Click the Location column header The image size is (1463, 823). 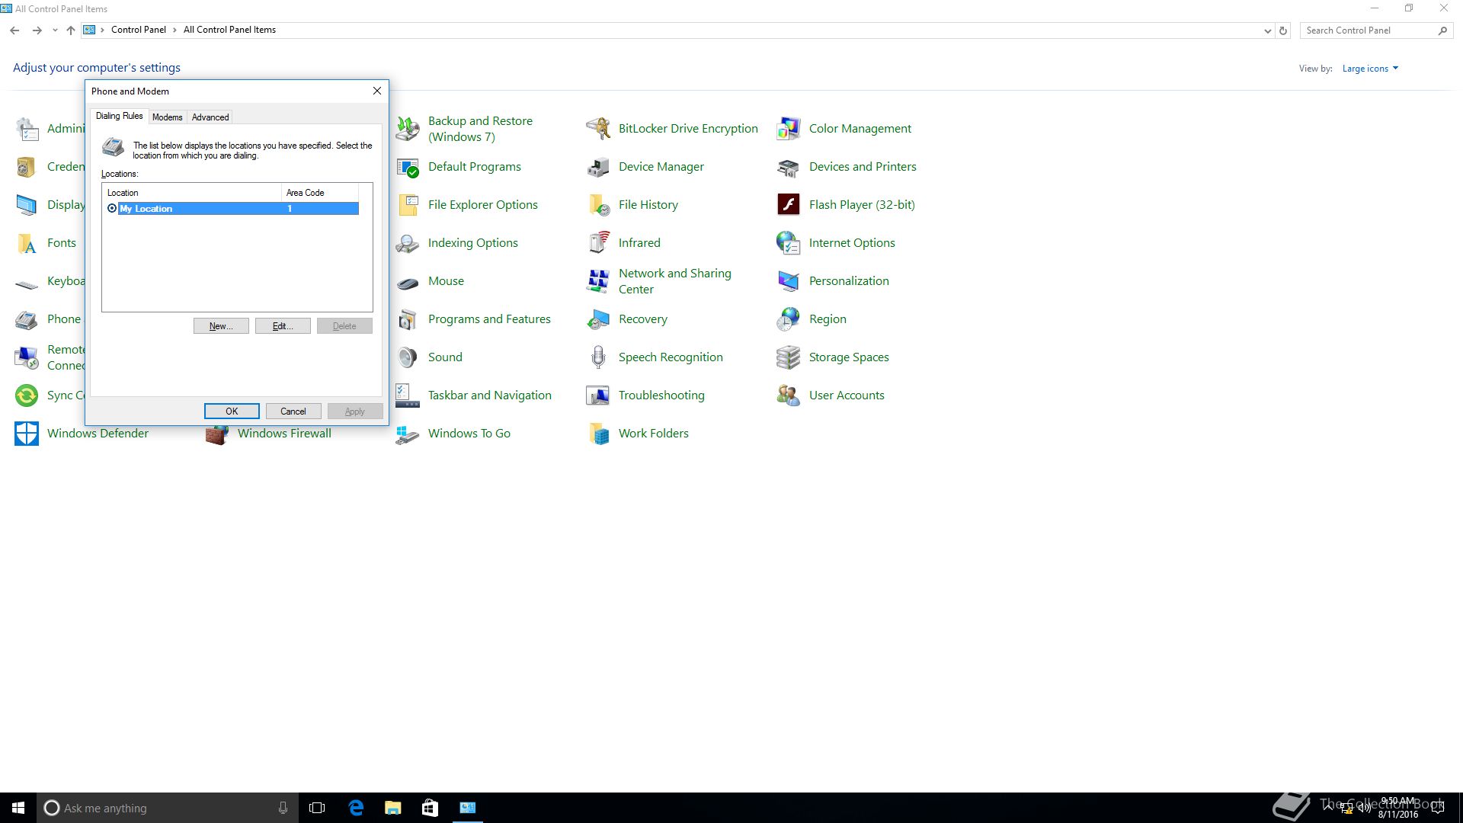point(192,193)
